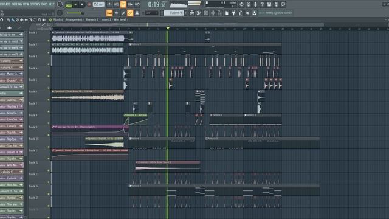Image resolution: width=389 pixels, height=219 pixels.
Task: Open the Browser view icon
Action: [219, 13]
